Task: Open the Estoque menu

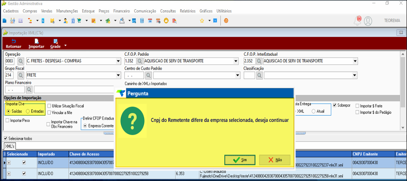Action: (x=88, y=11)
